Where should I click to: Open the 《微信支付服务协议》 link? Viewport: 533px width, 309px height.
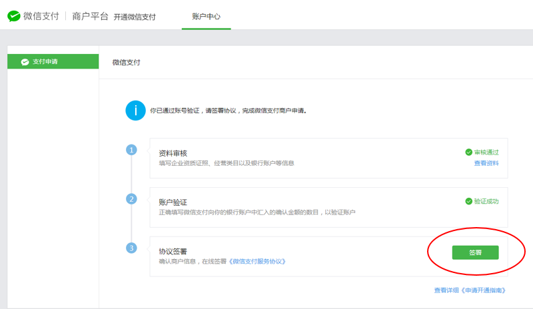(x=257, y=262)
